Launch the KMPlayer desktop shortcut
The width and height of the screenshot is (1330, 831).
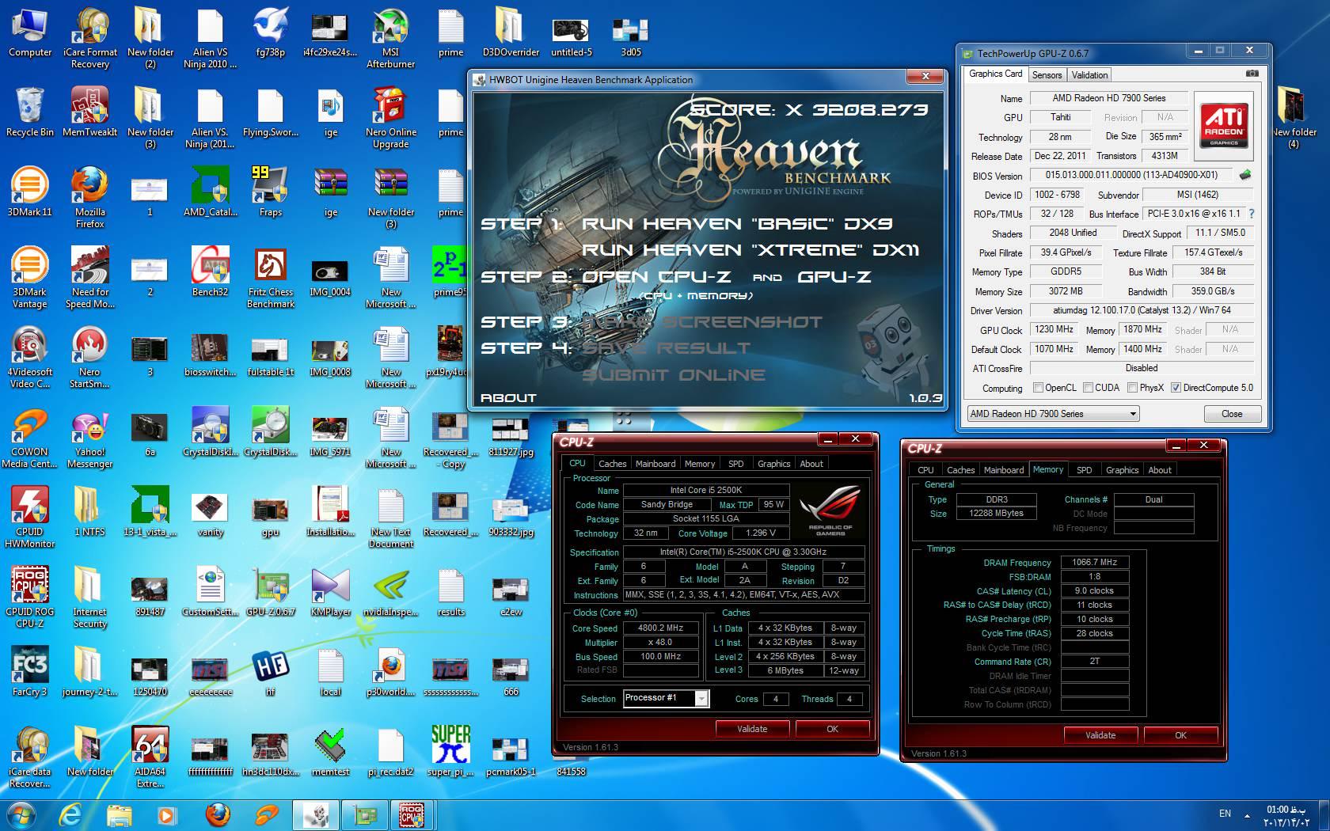point(330,591)
